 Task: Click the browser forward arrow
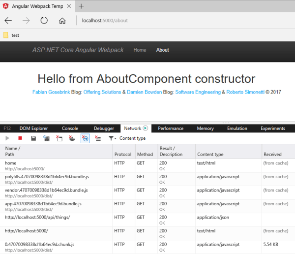pyautogui.click(x=26, y=20)
